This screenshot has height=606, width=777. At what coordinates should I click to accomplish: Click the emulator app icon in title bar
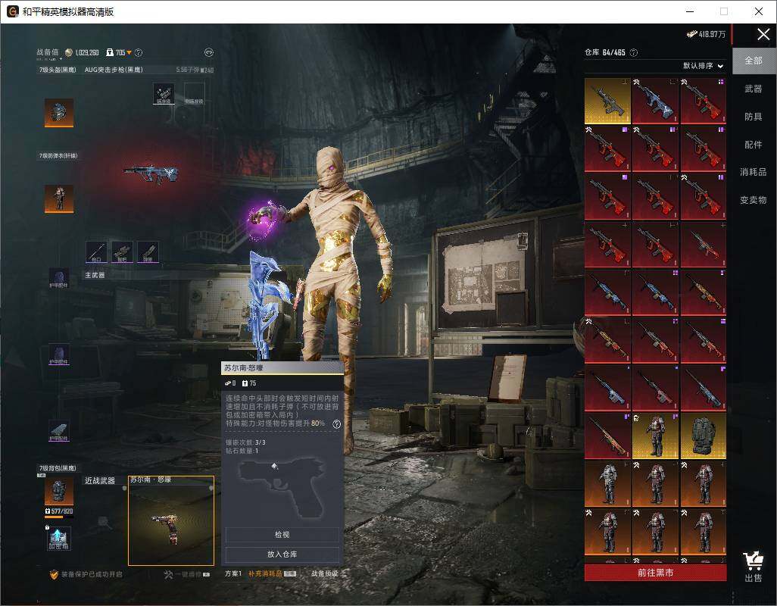click(12, 11)
